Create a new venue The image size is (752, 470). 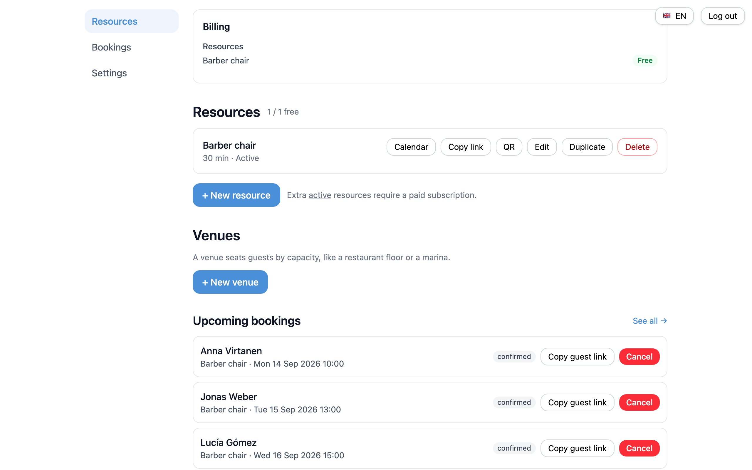[x=230, y=282]
